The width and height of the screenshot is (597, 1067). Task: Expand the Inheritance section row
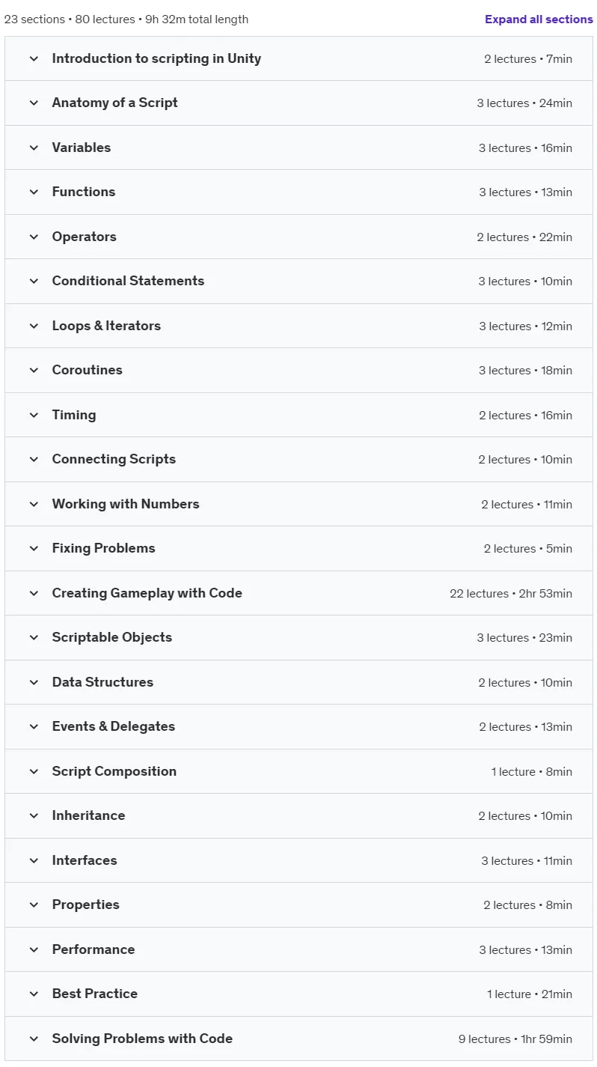tap(298, 816)
